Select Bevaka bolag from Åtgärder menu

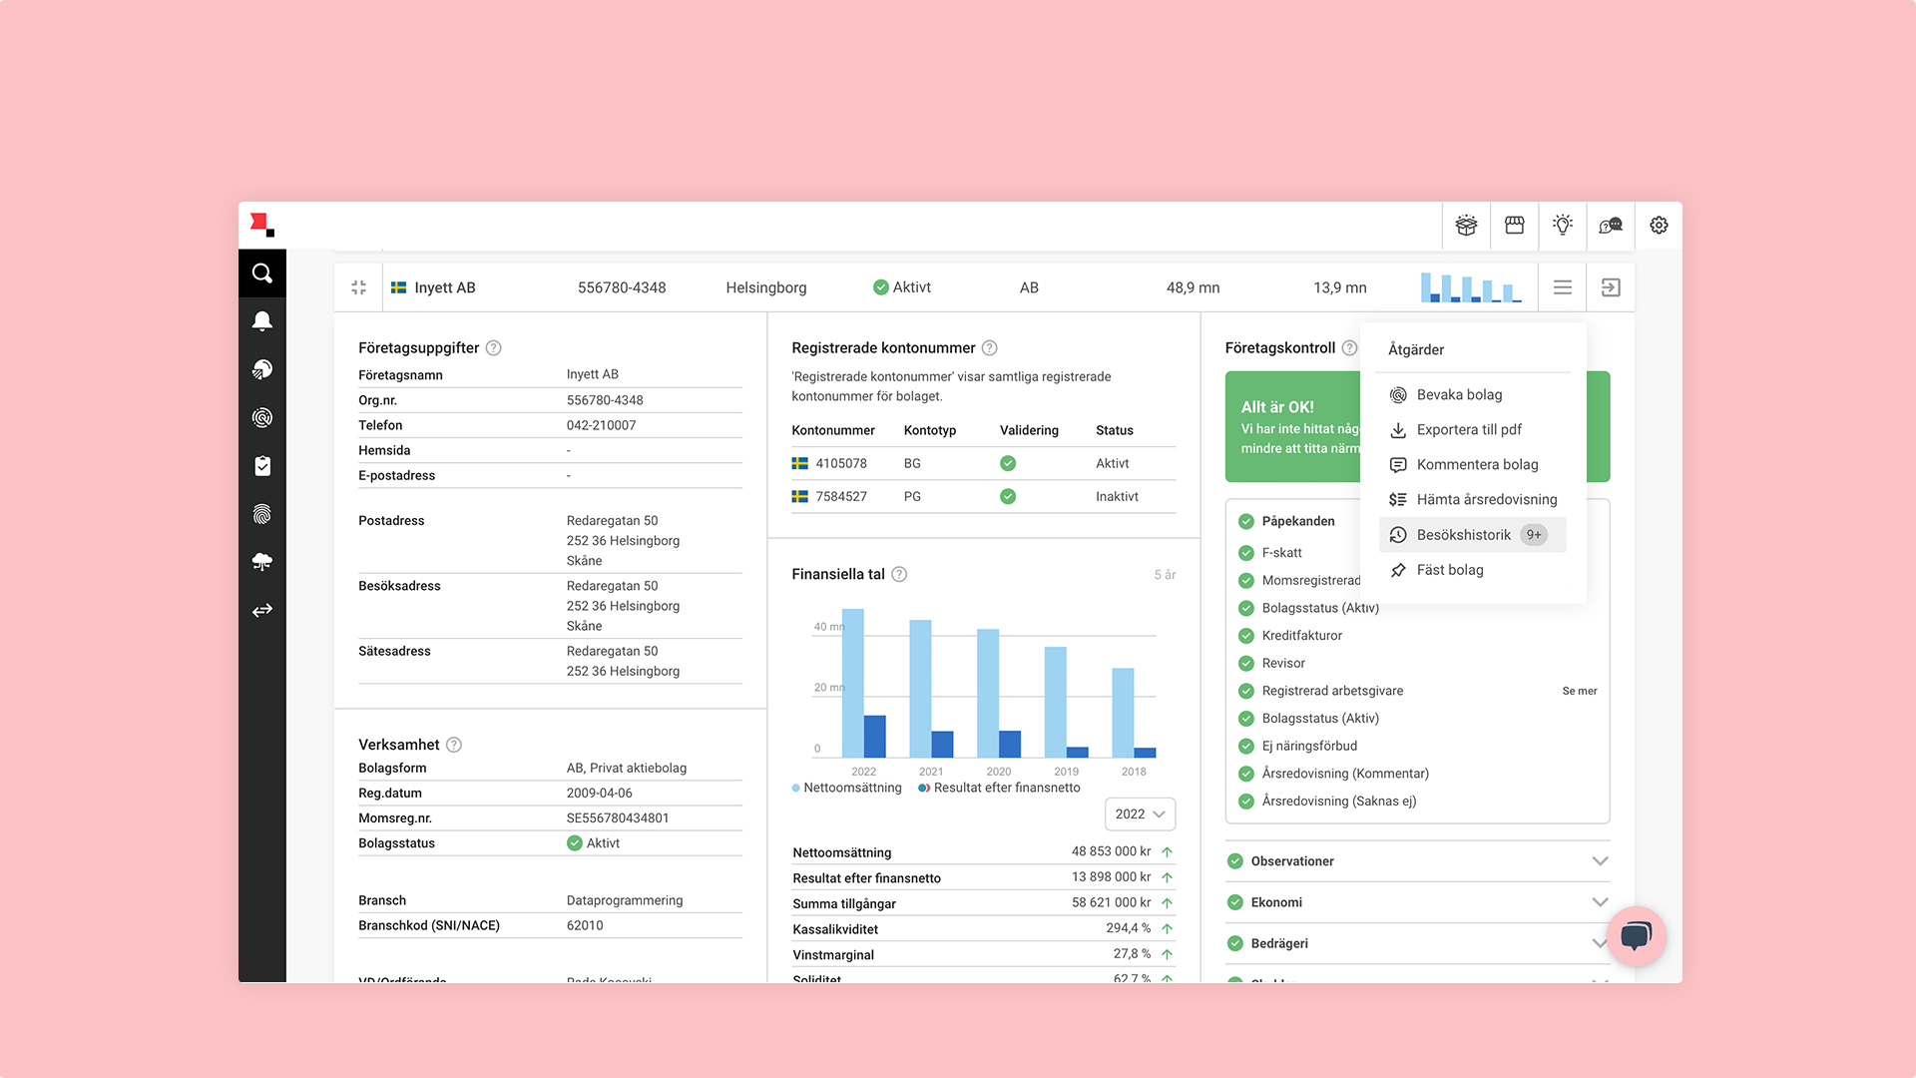click(1472, 394)
